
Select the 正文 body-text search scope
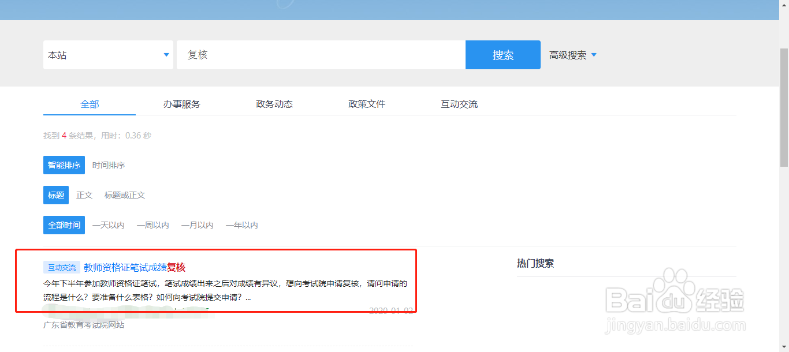84,195
